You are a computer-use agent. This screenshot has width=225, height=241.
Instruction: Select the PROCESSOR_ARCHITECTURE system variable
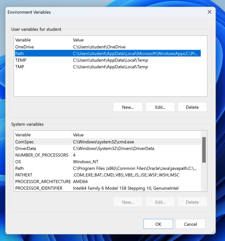[x=108, y=181]
